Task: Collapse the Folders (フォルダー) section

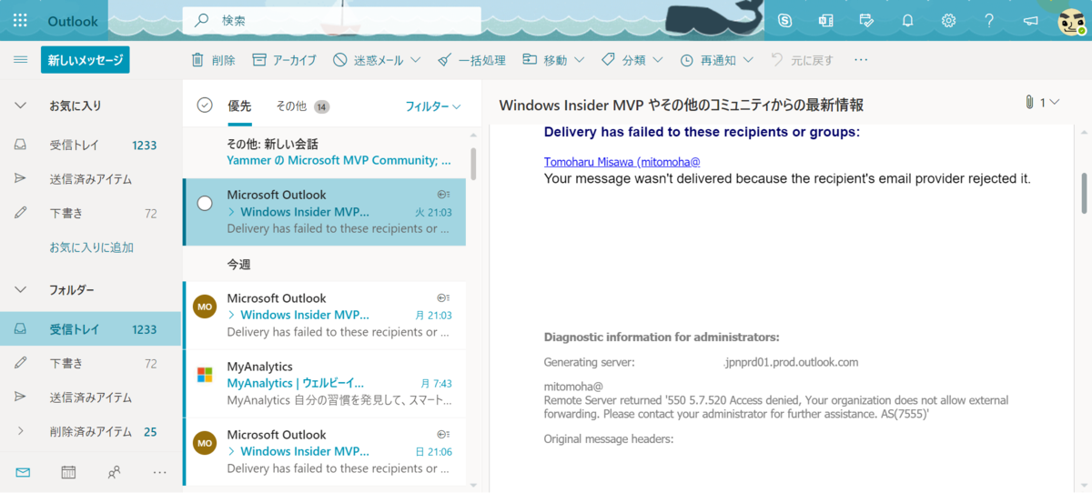Action: 20,290
